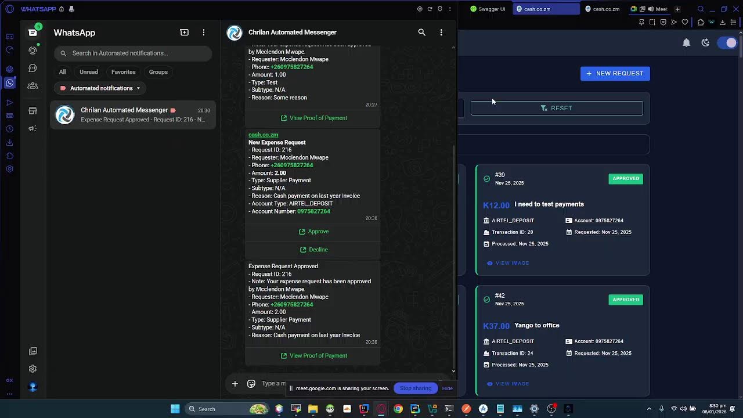This screenshot has height=418, width=743.
Task: Open the WhatsApp chat list three-dot menu
Action: pos(204,33)
